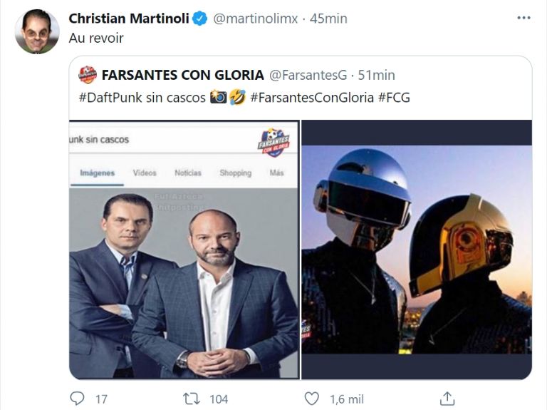Select the Imágenes tab in the search screenshot
The height and width of the screenshot is (410, 547).
[97, 173]
